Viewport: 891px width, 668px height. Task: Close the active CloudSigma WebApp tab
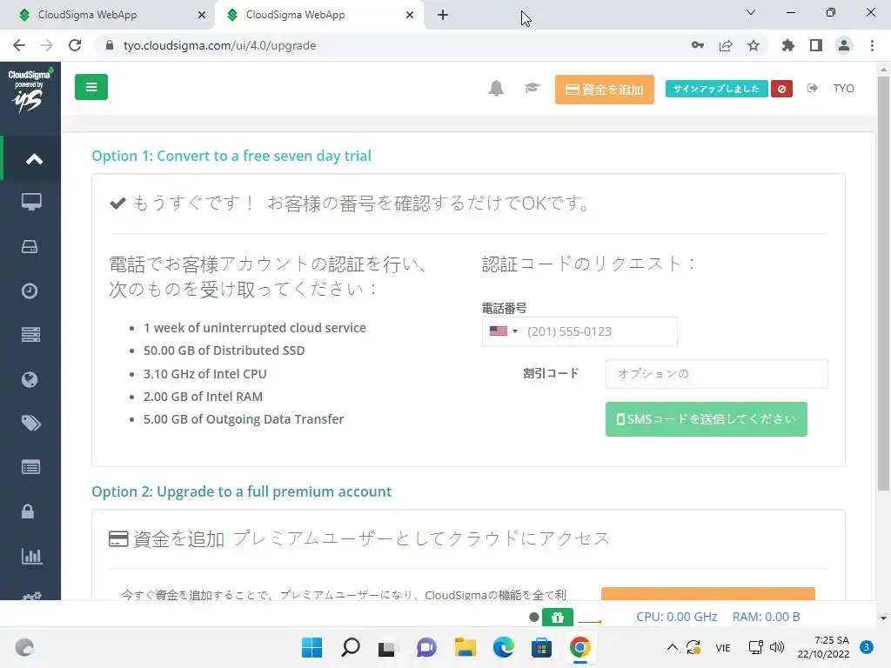[410, 15]
